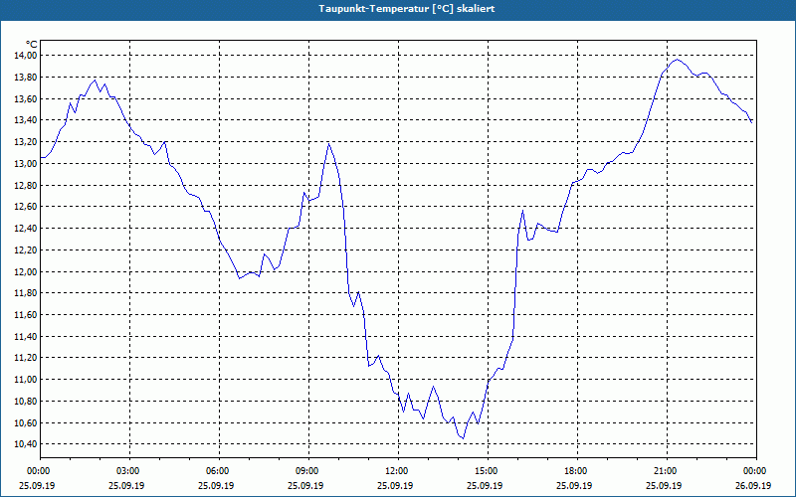Click the 11,20 y-axis value
Viewport: 796px width, 497px height.
point(27,358)
